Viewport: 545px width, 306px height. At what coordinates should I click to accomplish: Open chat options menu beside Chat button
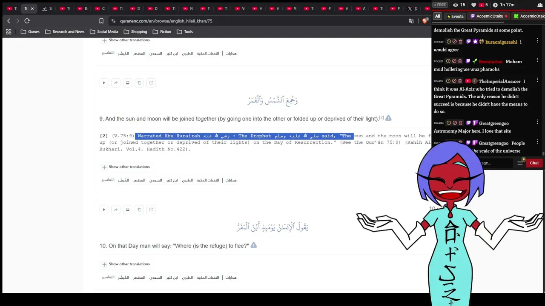[520, 163]
